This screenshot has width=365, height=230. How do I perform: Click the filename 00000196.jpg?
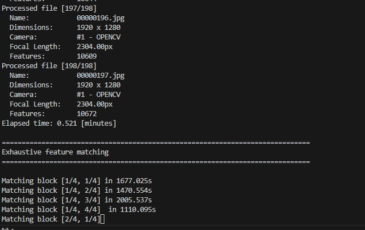click(100, 18)
